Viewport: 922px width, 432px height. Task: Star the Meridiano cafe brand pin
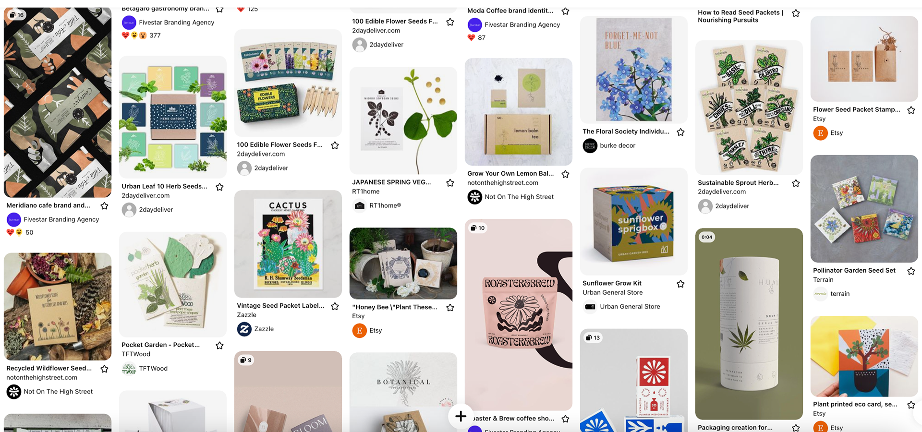(x=104, y=206)
